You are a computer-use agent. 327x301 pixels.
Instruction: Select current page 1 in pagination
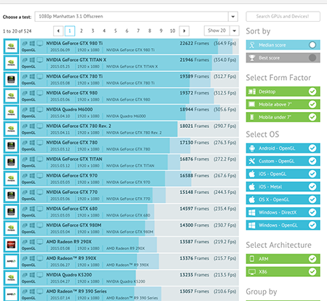click(x=70, y=31)
